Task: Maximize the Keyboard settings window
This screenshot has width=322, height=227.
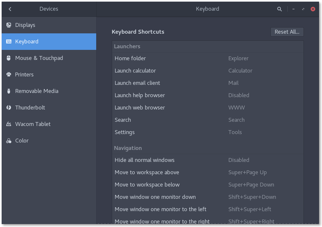Action: (x=303, y=9)
